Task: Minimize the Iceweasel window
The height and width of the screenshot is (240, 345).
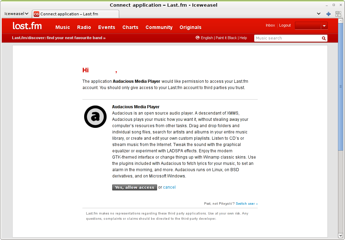Action: point(327,5)
